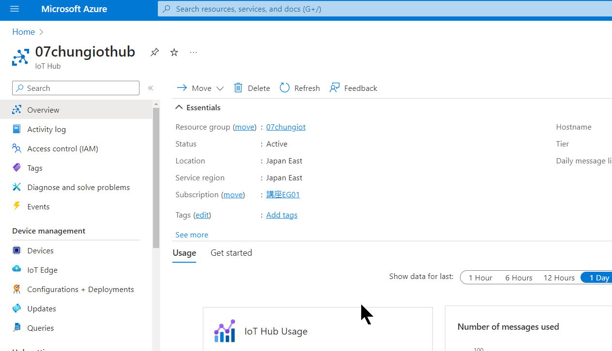Open the Move dropdown chevron
Image resolution: width=612 pixels, height=351 pixels.
(x=220, y=88)
